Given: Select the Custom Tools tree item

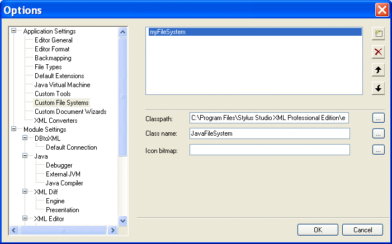Looking at the screenshot, I should point(53,94).
